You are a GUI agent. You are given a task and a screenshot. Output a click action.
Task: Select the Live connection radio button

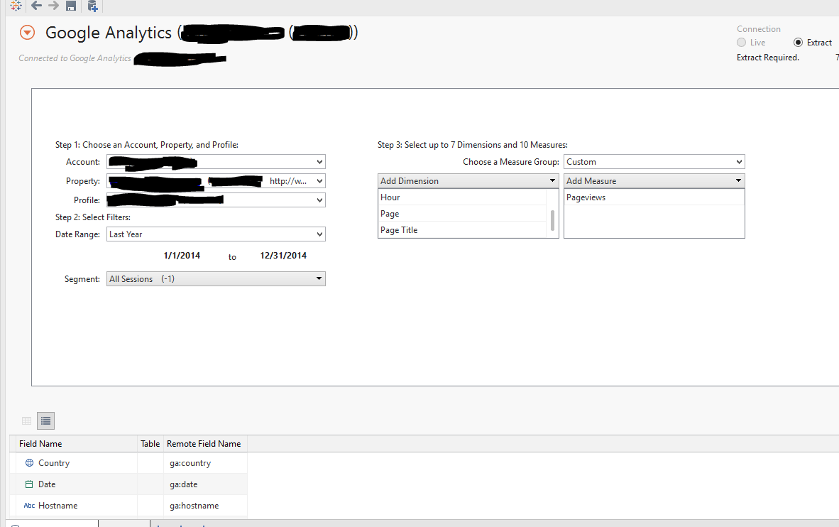(x=741, y=43)
